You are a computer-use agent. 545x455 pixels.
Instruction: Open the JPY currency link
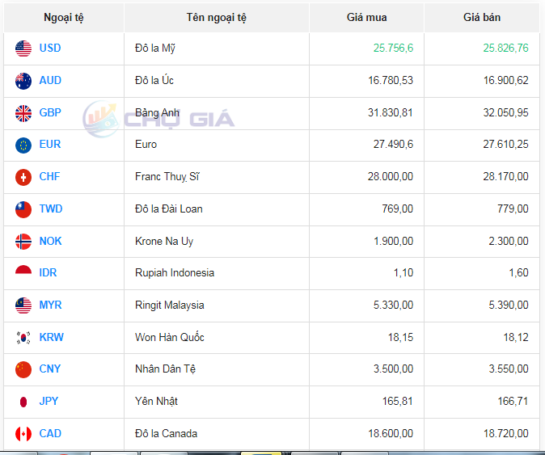(x=49, y=401)
